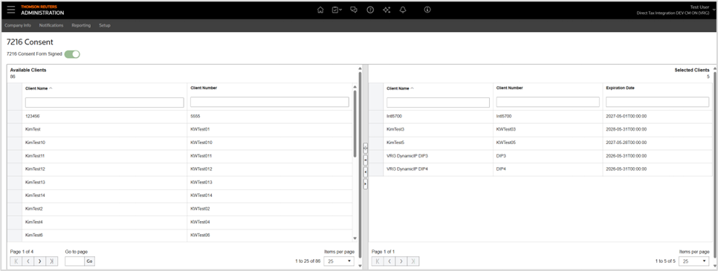Open the tasks checklist icon
The height and width of the screenshot is (271, 718).
click(x=337, y=10)
